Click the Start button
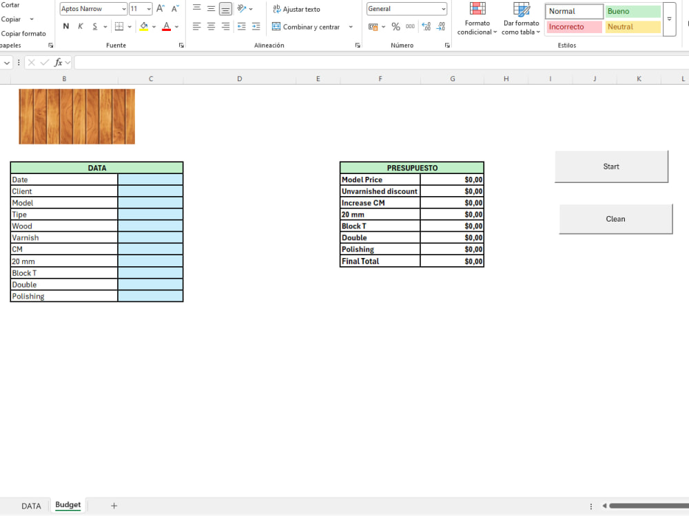 611,166
